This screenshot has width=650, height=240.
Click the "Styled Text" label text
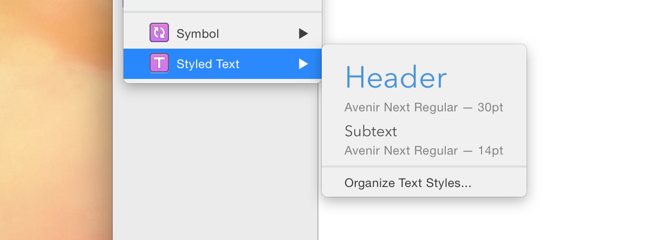(208, 64)
